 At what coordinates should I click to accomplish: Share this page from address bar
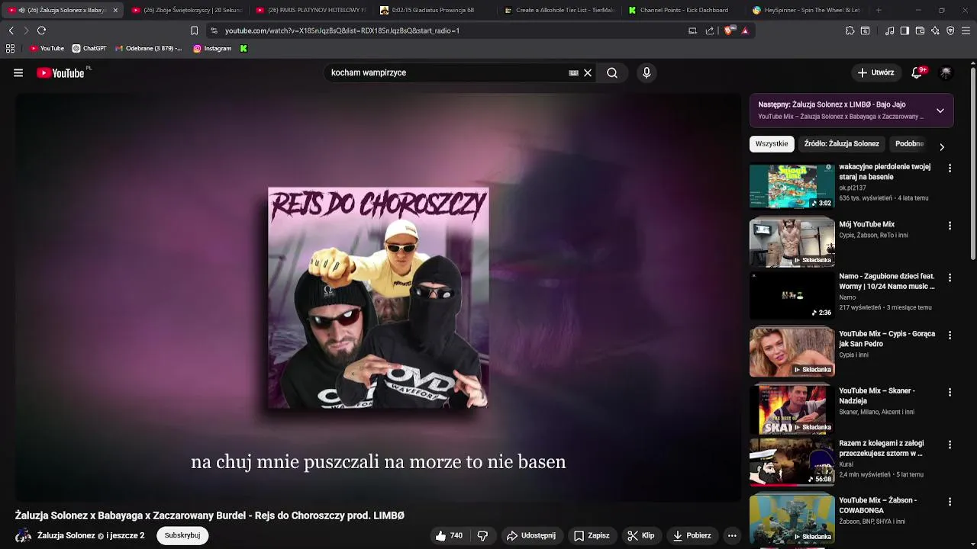coord(710,30)
